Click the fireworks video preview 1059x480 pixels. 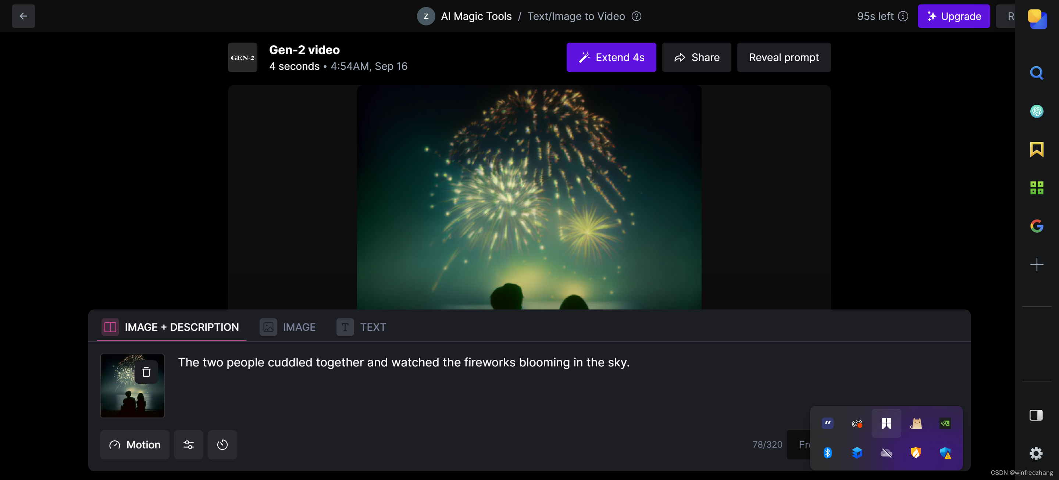tap(529, 197)
